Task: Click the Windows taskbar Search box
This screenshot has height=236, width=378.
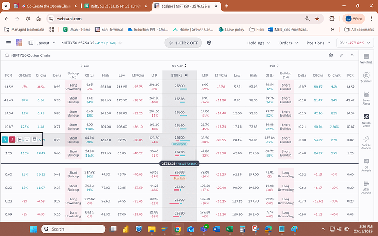Action: click(x=73, y=229)
